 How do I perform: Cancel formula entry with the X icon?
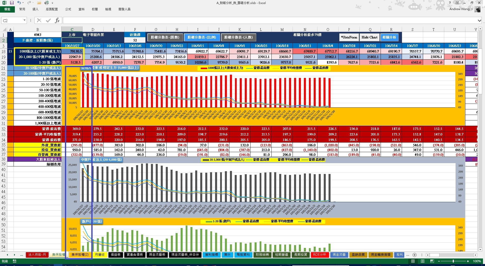[39, 20]
